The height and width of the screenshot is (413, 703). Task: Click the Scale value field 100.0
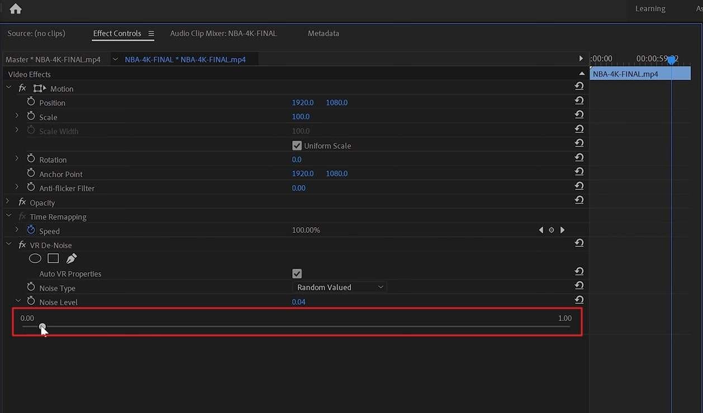click(x=301, y=117)
